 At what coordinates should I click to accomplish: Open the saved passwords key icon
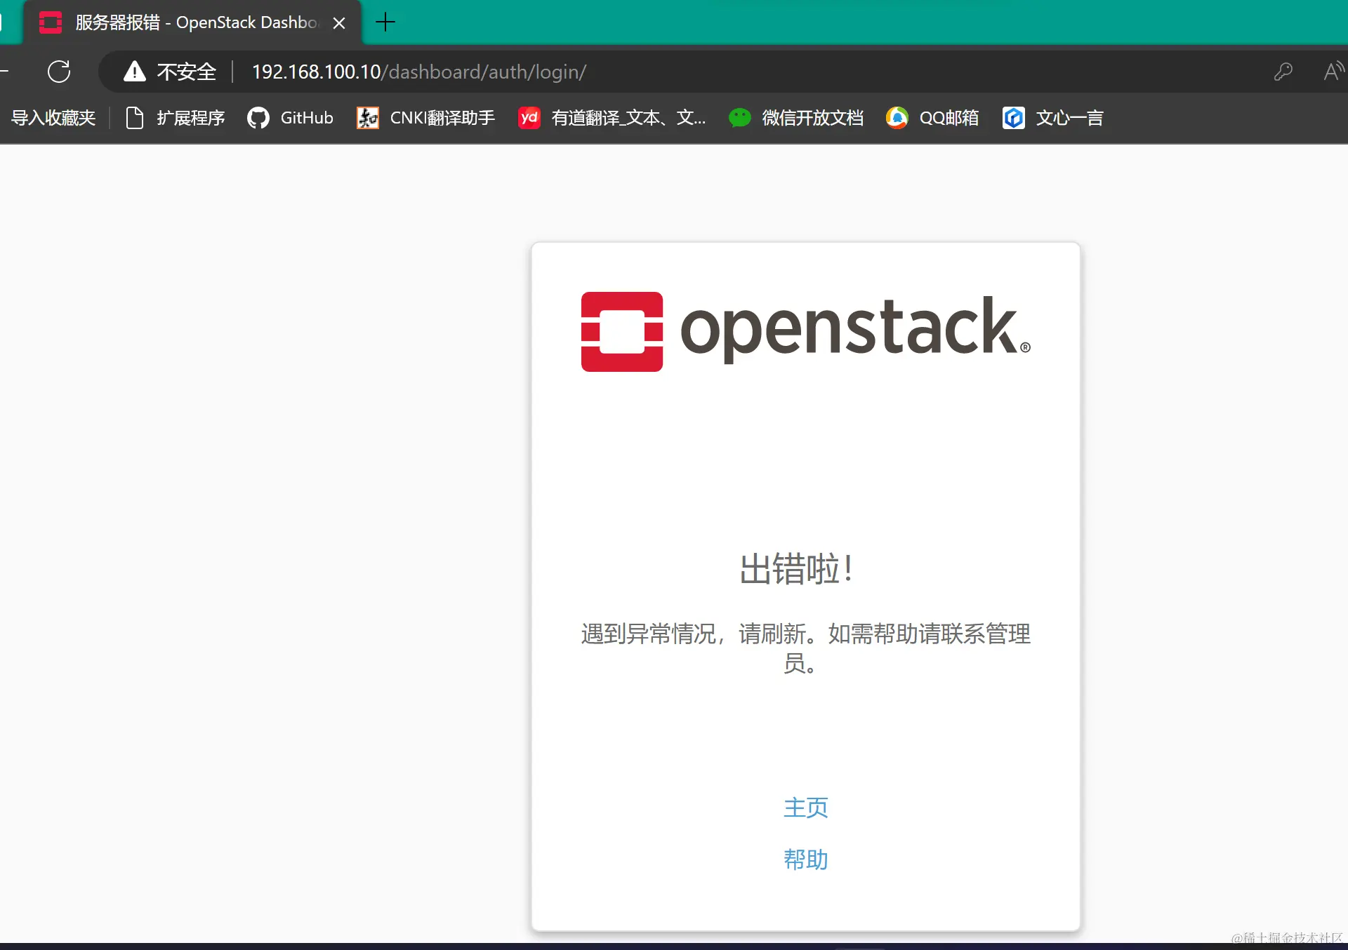pyautogui.click(x=1283, y=72)
